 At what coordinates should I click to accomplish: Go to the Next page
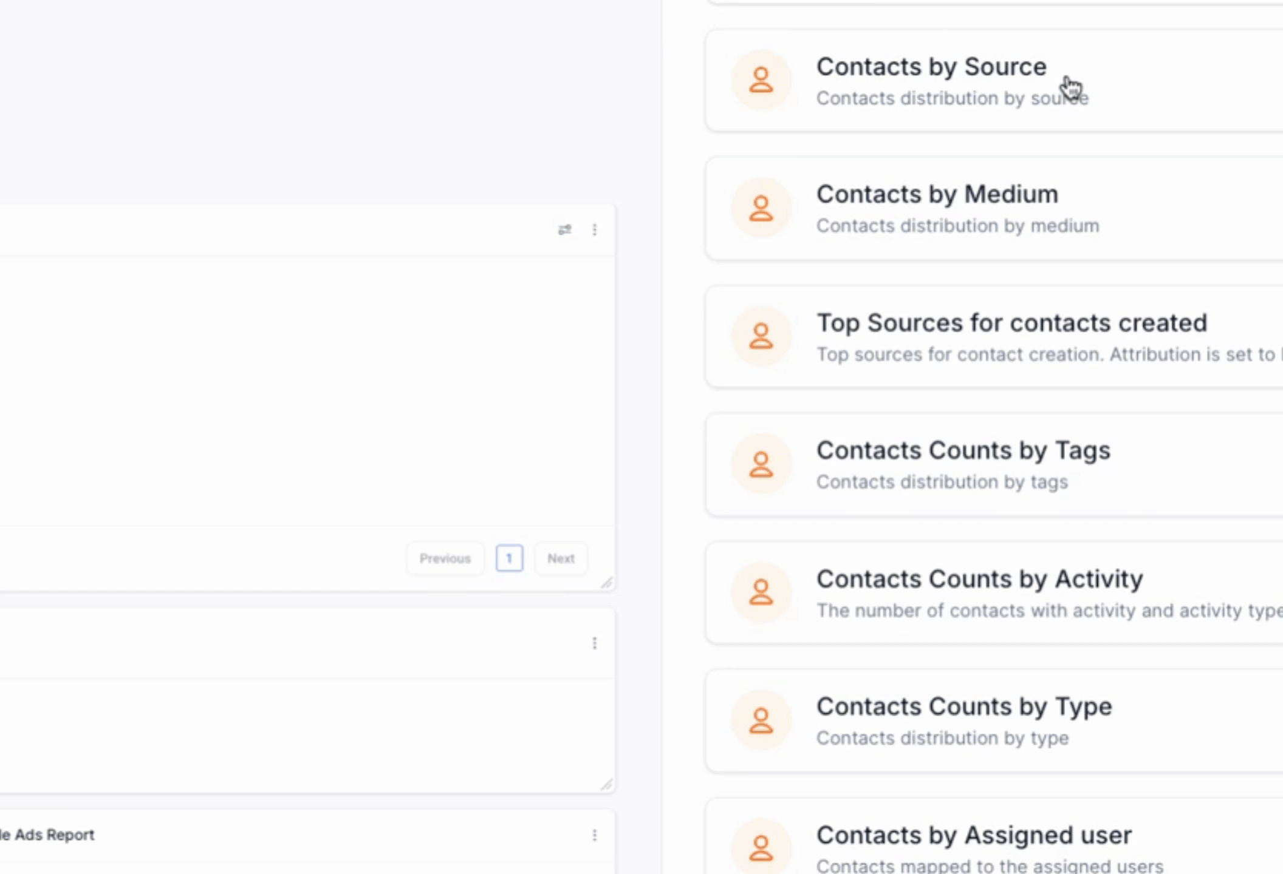click(x=560, y=558)
